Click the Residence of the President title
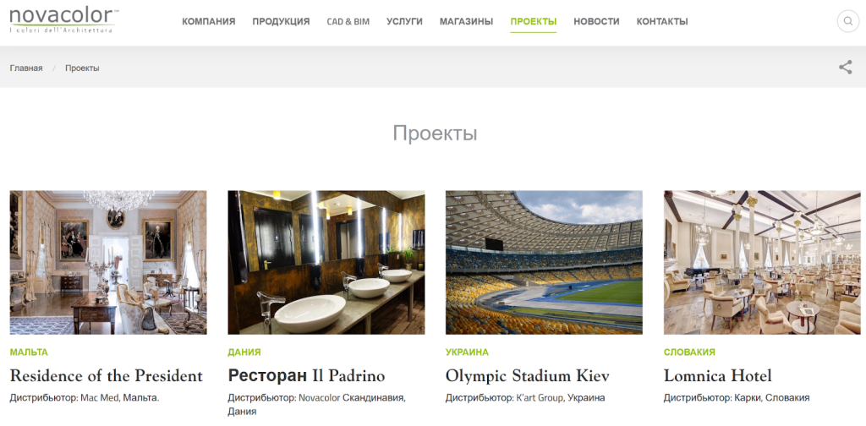 click(x=107, y=376)
